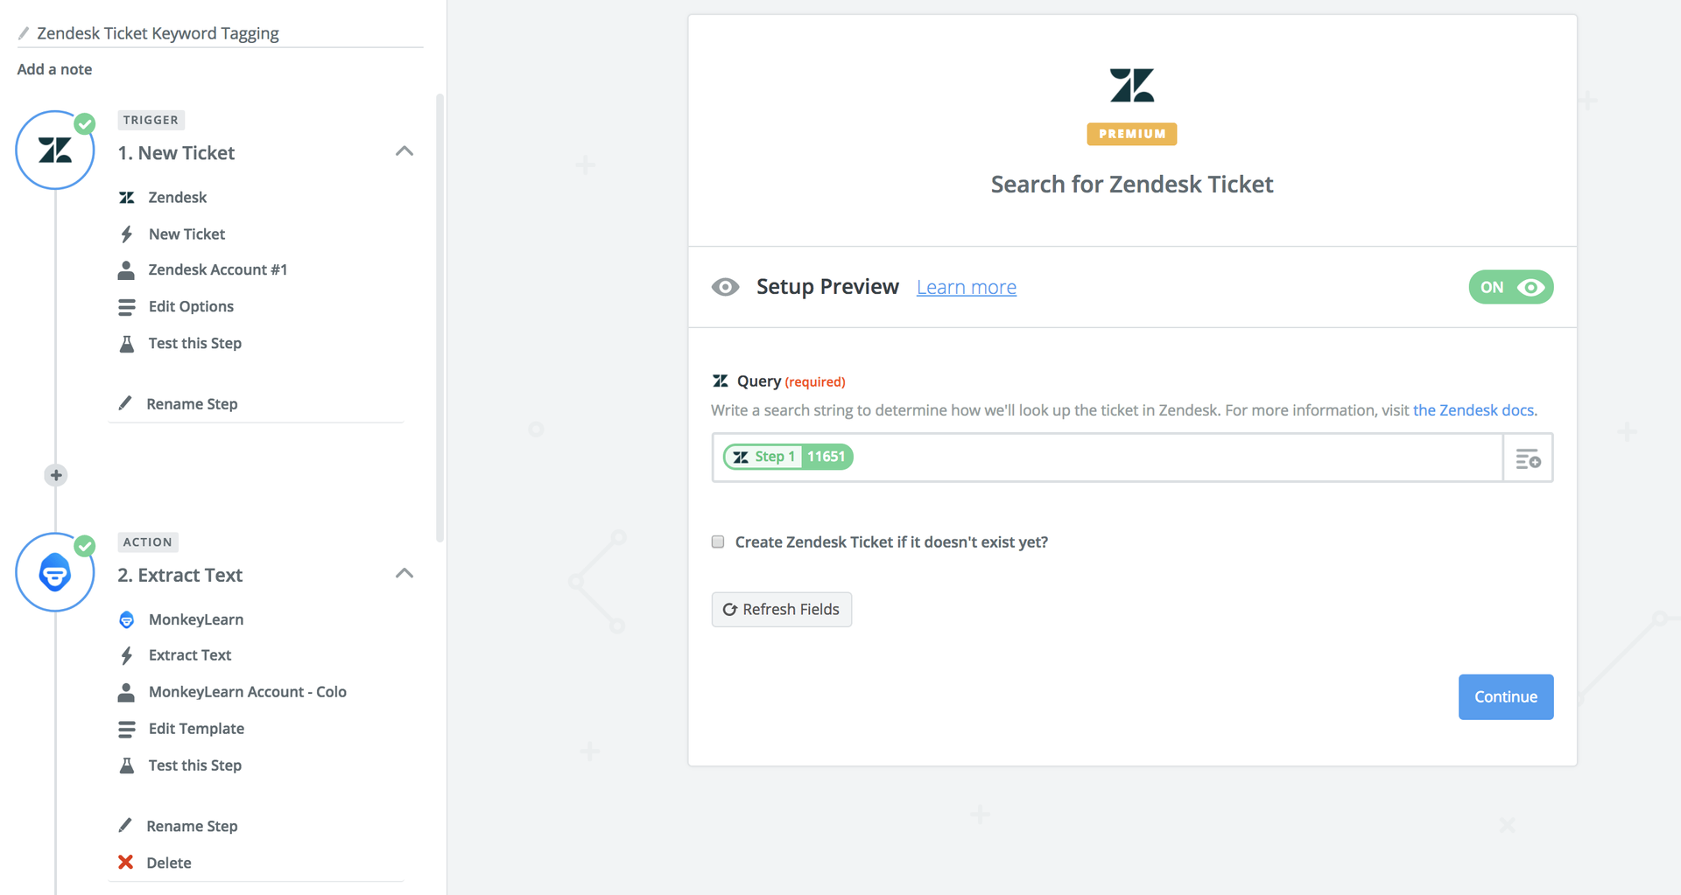This screenshot has height=895, width=1681.
Task: Click the Refresh Fields button
Action: tap(781, 610)
